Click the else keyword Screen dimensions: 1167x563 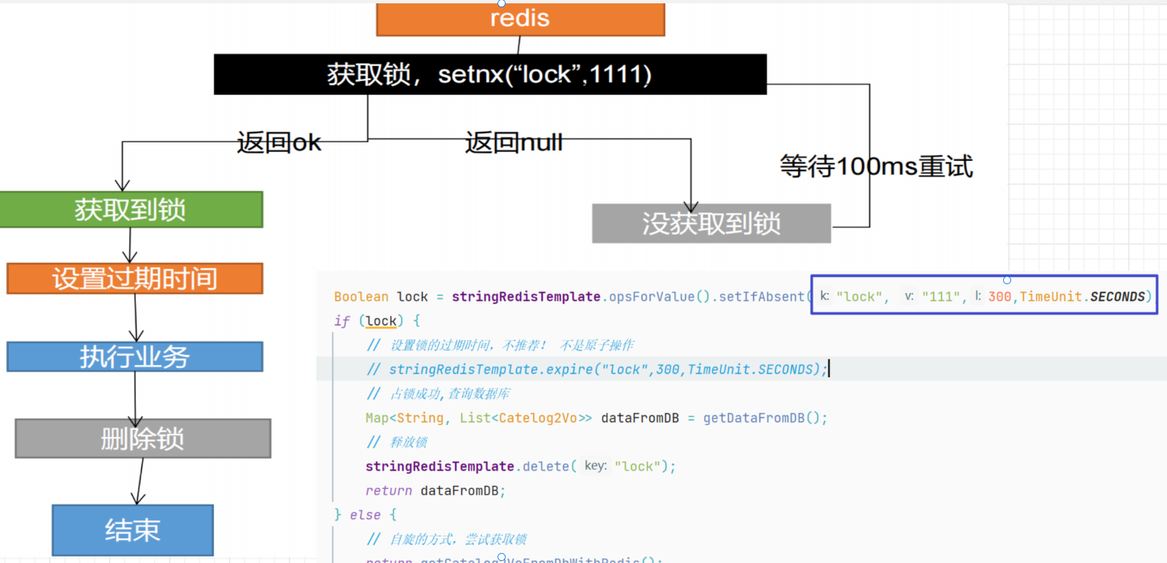pyautogui.click(x=365, y=515)
